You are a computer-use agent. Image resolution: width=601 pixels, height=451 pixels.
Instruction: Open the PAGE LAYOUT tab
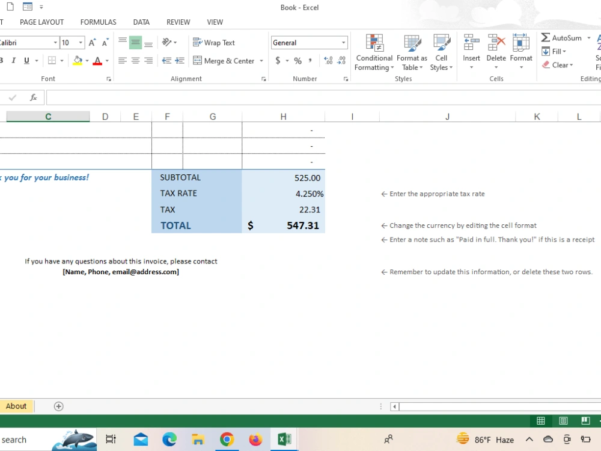point(42,22)
